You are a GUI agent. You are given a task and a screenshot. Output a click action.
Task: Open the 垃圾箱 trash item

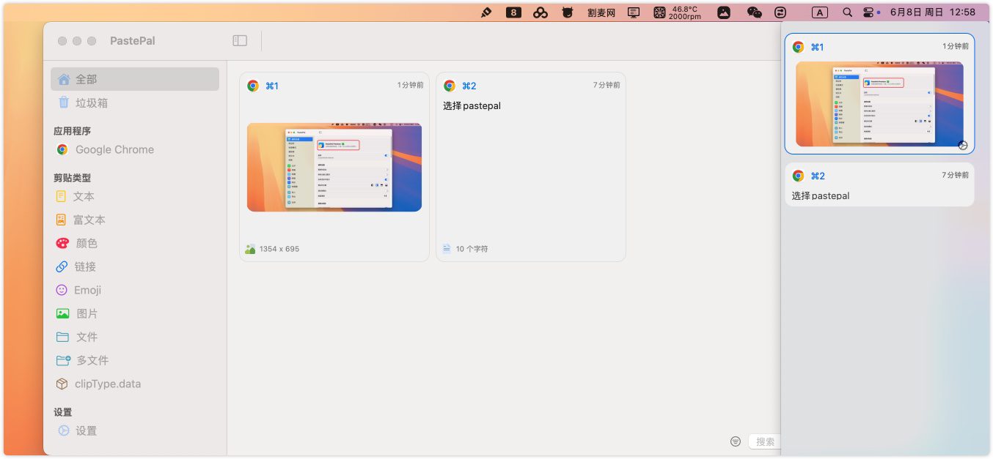[135, 103]
